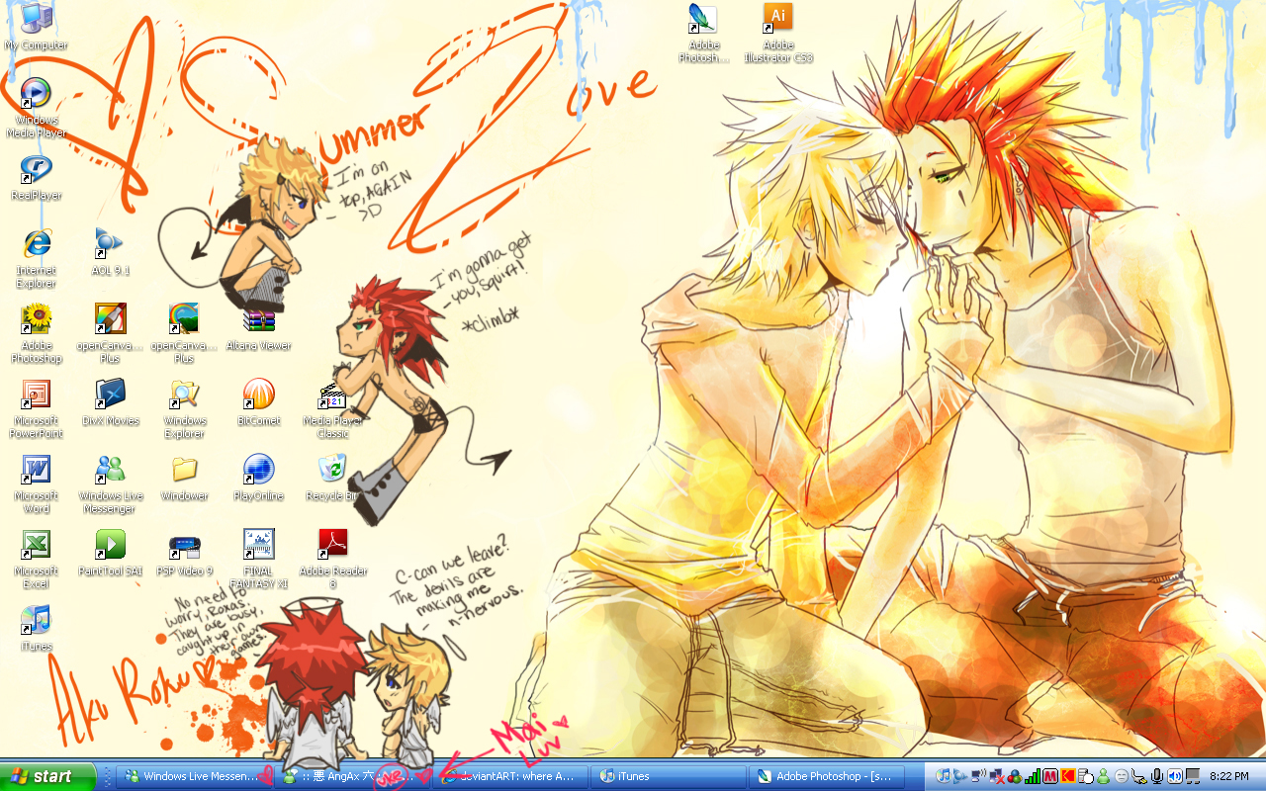Open the volume speaker tray icon
Image resolution: width=1266 pixels, height=791 pixels.
(1175, 776)
